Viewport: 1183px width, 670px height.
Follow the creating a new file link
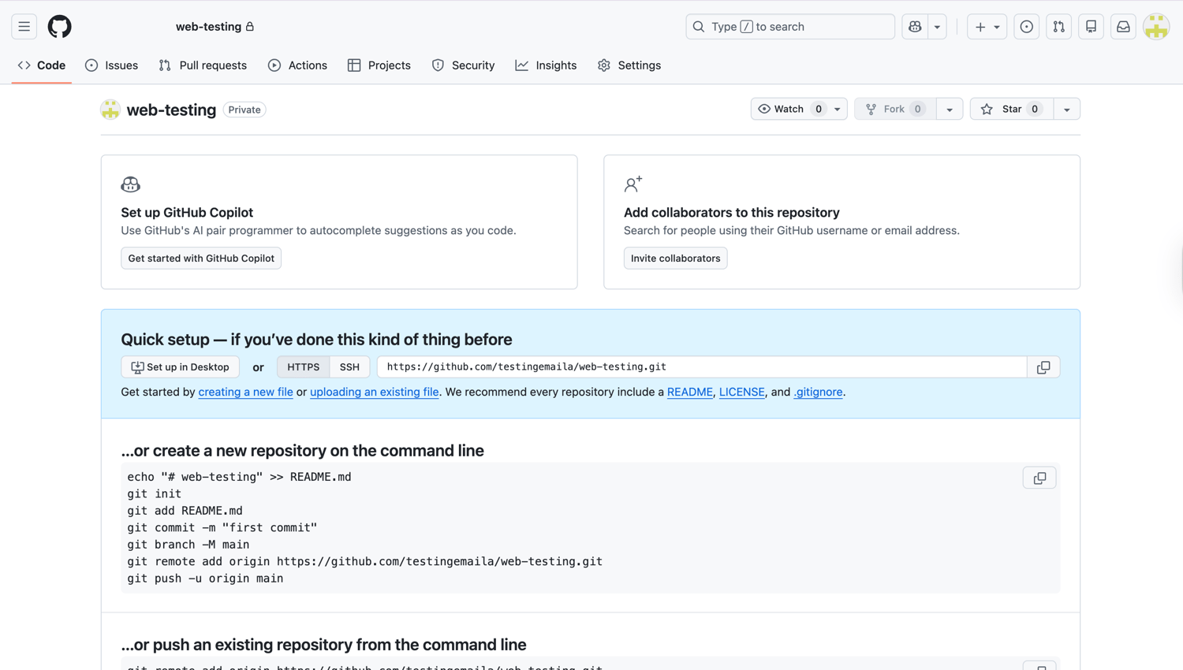point(245,392)
